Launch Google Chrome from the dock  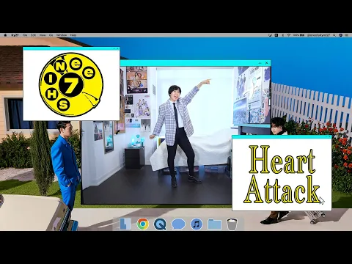[x=143, y=224]
